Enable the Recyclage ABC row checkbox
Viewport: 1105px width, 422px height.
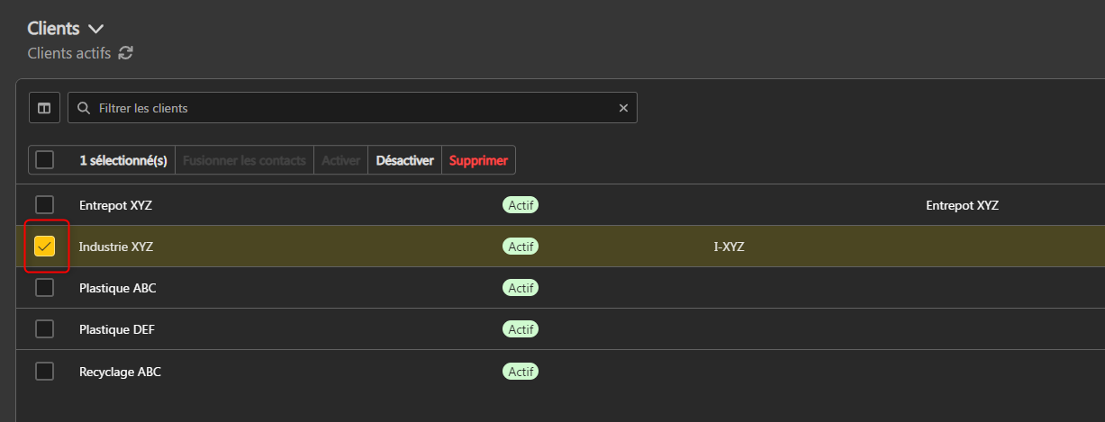(45, 371)
